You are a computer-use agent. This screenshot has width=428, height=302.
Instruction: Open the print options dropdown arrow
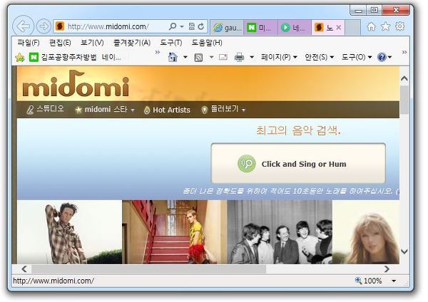coord(252,57)
